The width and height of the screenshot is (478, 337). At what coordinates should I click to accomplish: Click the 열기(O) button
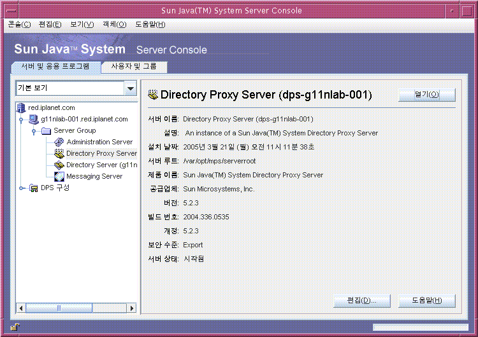427,95
